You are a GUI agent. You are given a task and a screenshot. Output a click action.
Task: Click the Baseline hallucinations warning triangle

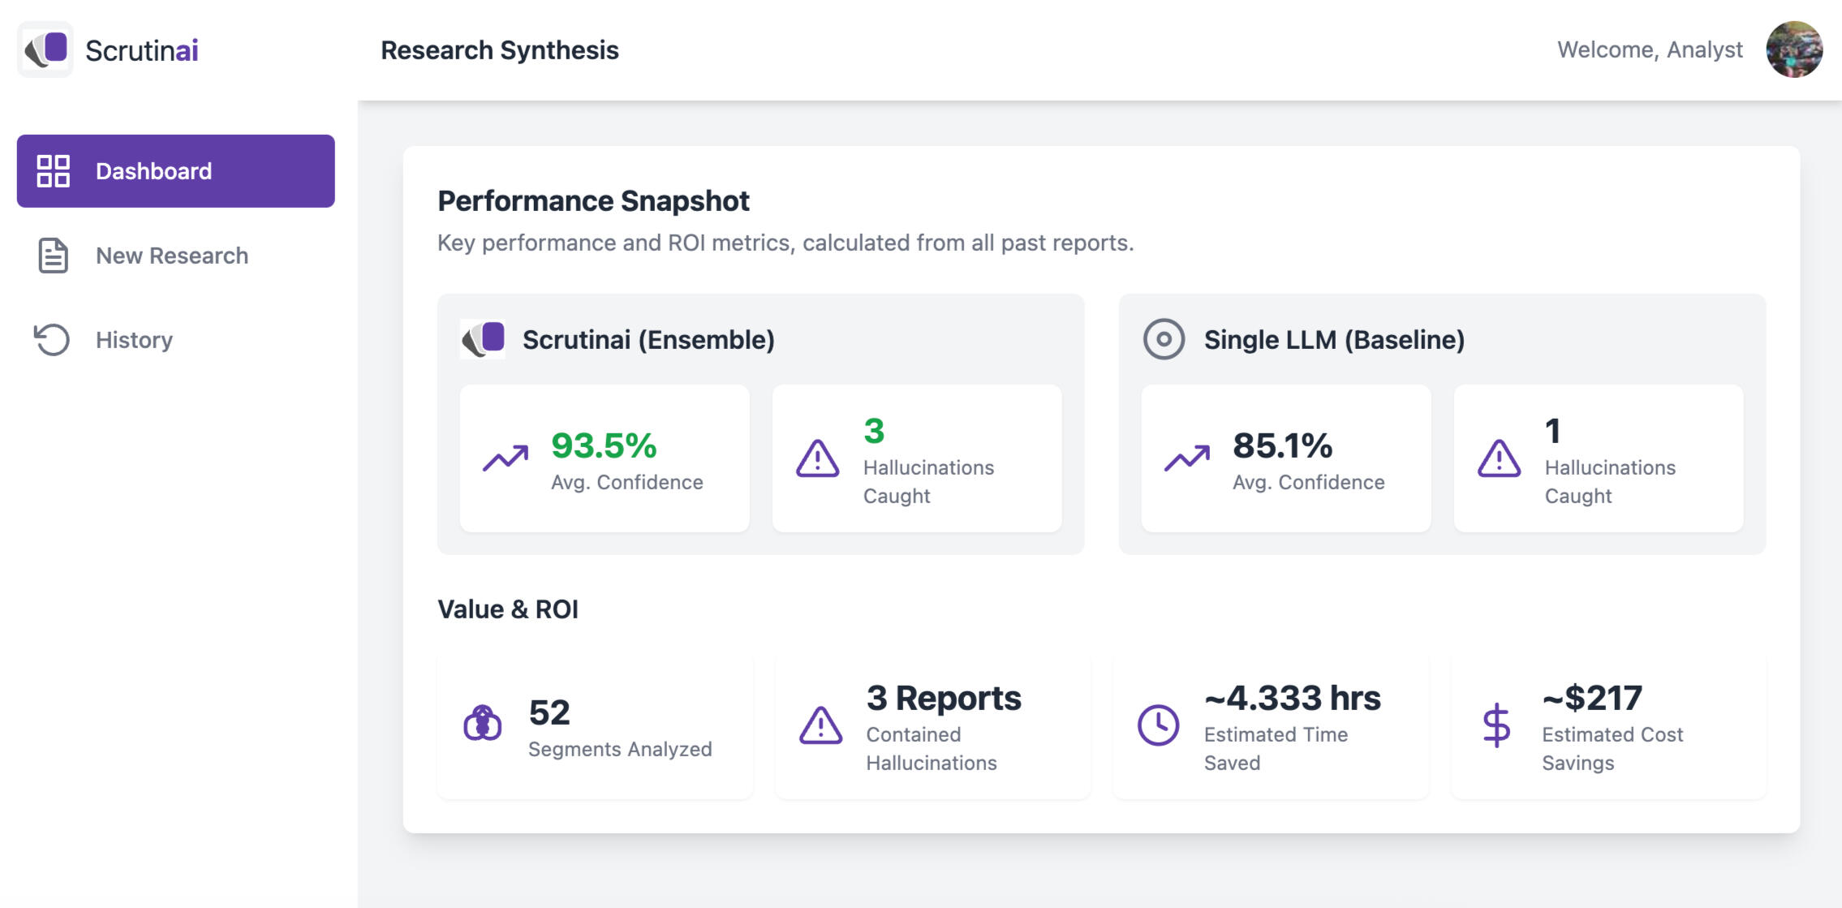(1499, 459)
